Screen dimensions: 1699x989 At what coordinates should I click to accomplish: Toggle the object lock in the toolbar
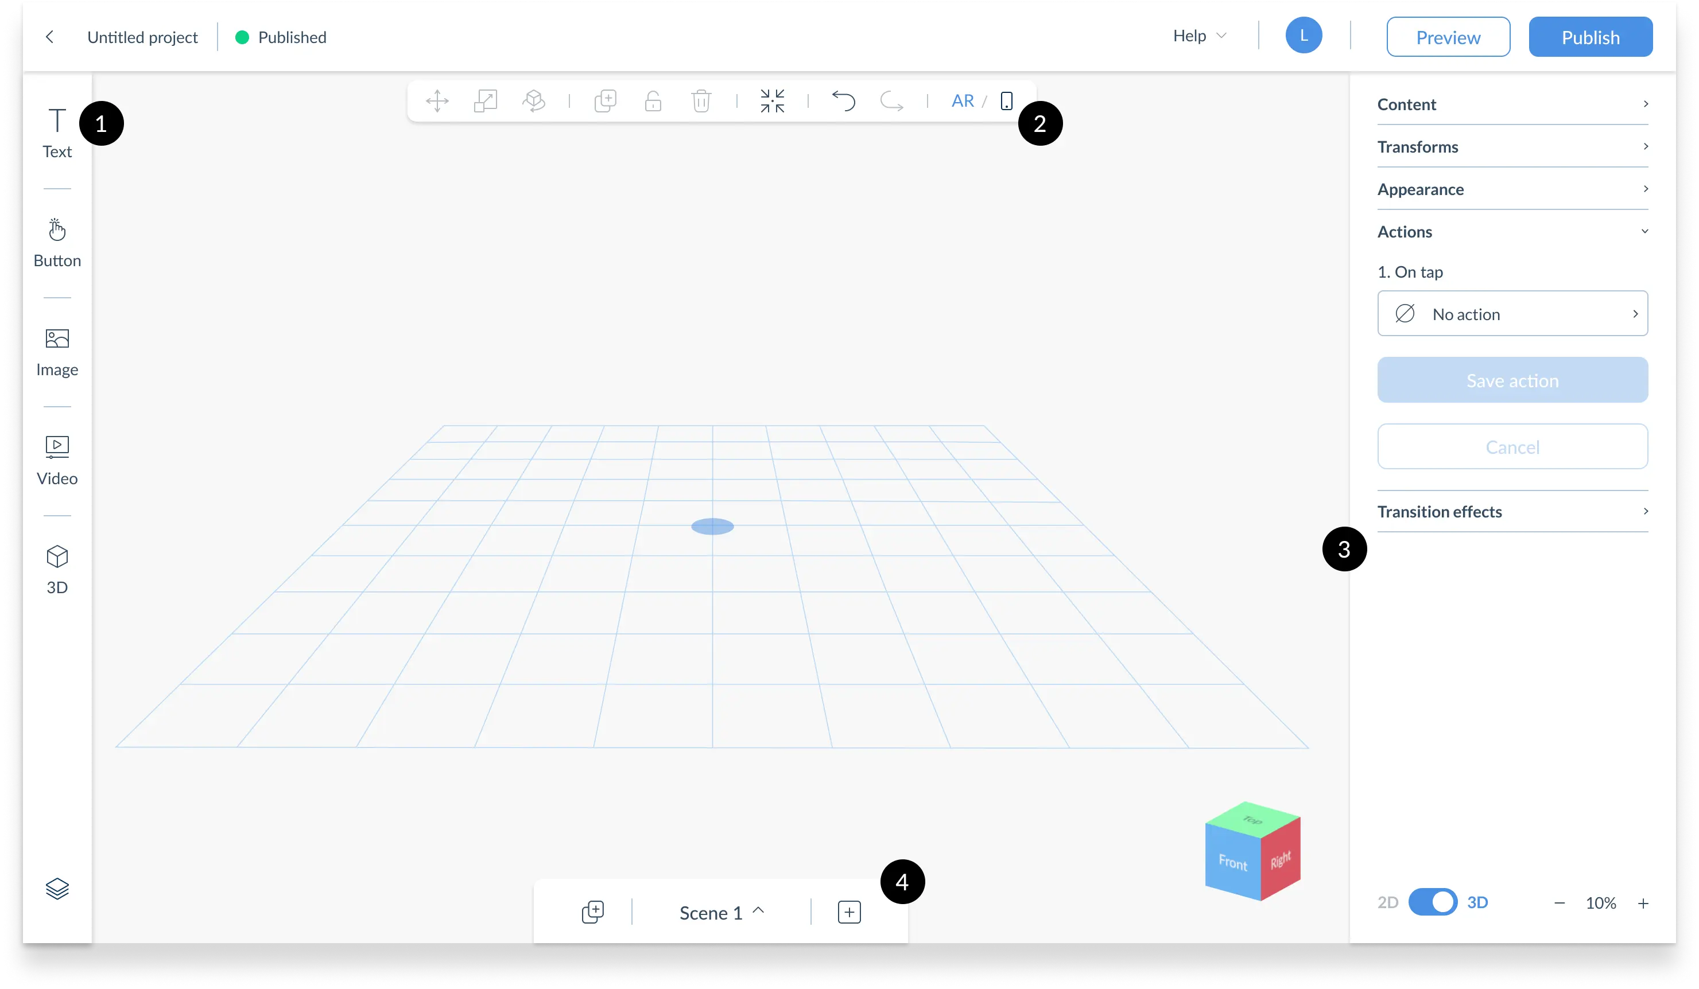click(x=653, y=100)
